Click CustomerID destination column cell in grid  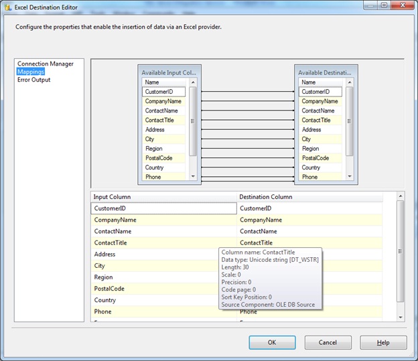tap(309, 208)
